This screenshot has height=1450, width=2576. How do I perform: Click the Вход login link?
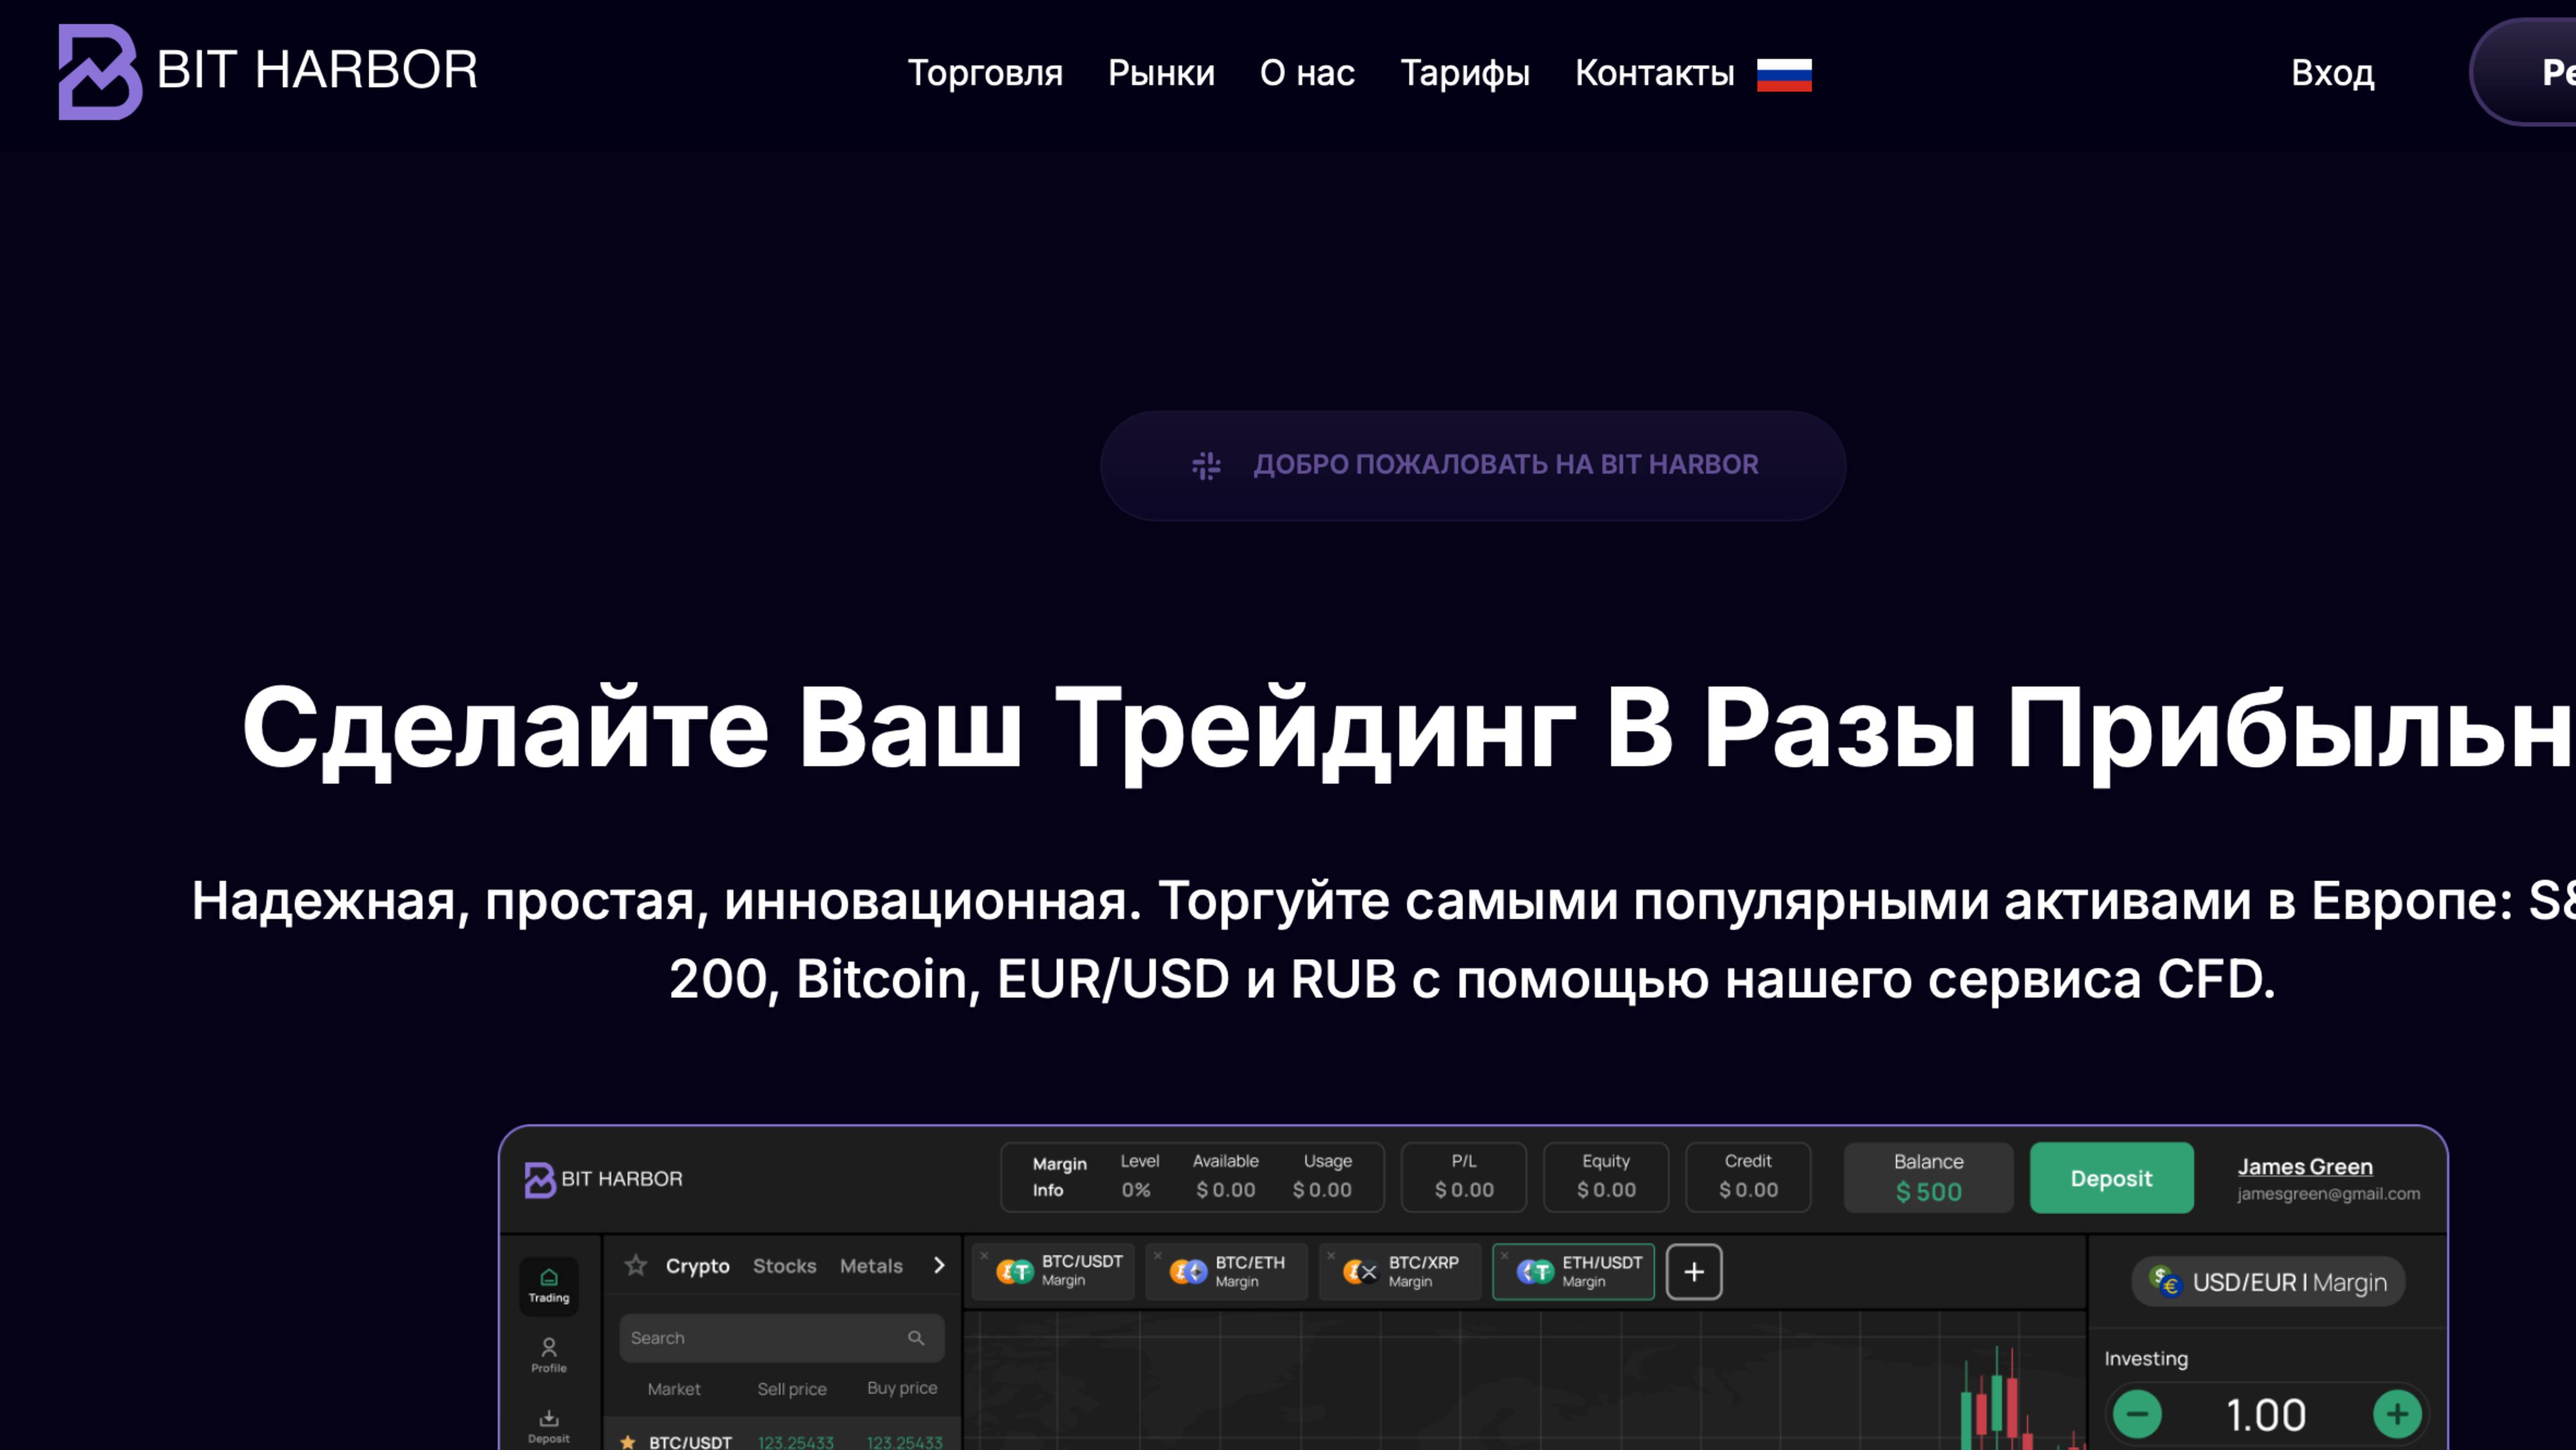pyautogui.click(x=2333, y=73)
